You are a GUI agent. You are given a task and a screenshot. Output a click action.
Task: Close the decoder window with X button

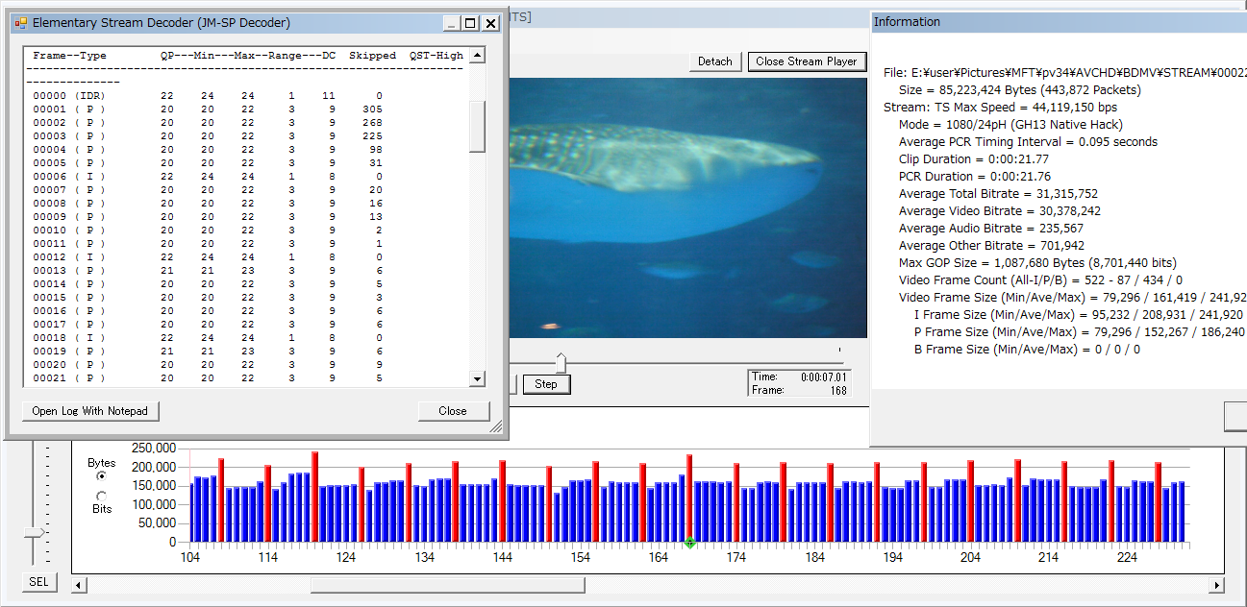[x=490, y=23]
